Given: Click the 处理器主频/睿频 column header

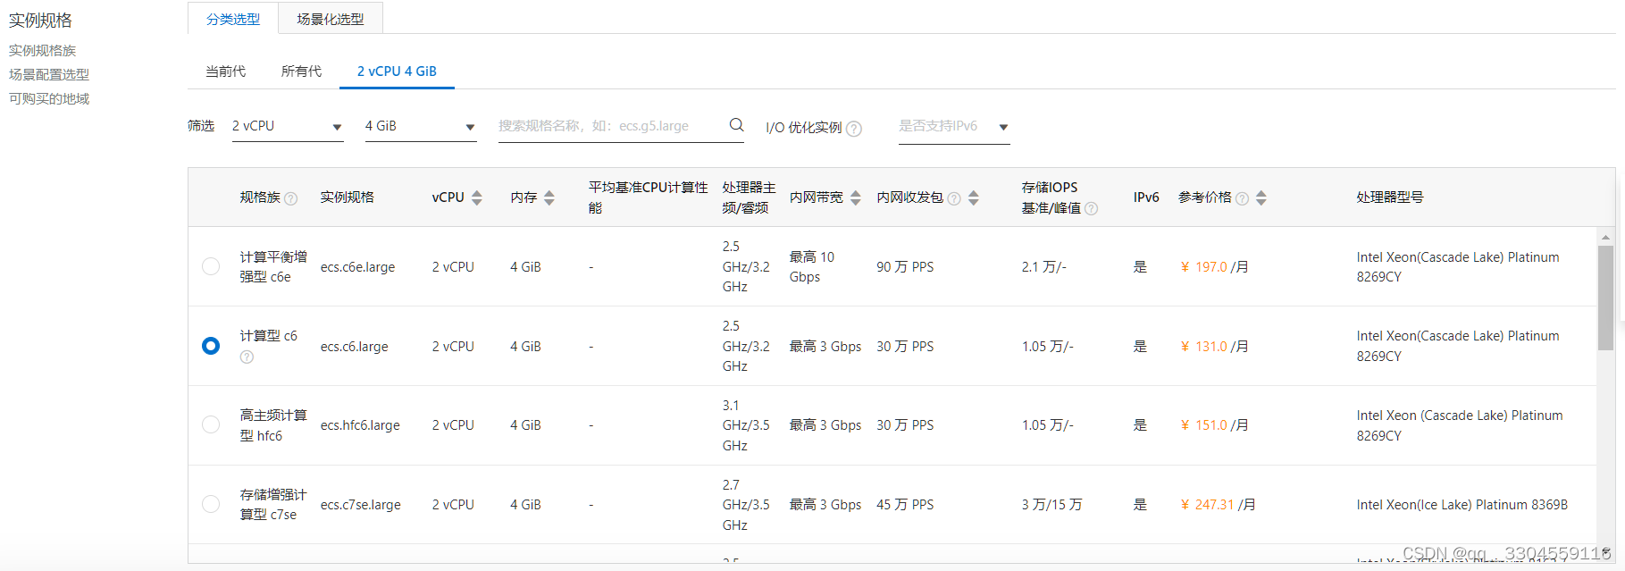Looking at the screenshot, I should coord(749,197).
